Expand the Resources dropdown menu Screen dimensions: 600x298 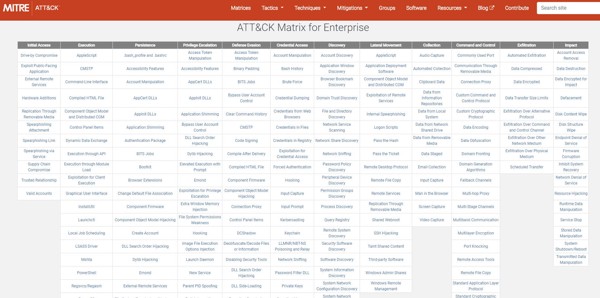(452, 8)
